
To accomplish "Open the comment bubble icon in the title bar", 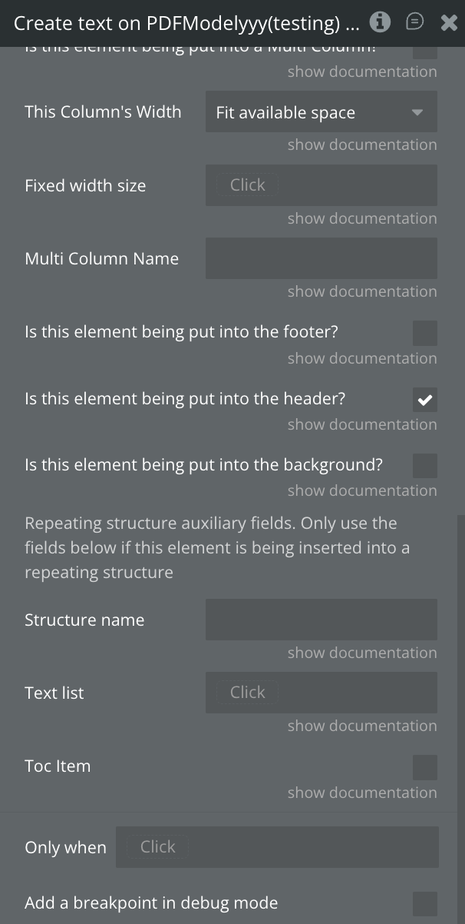I will coord(414,22).
